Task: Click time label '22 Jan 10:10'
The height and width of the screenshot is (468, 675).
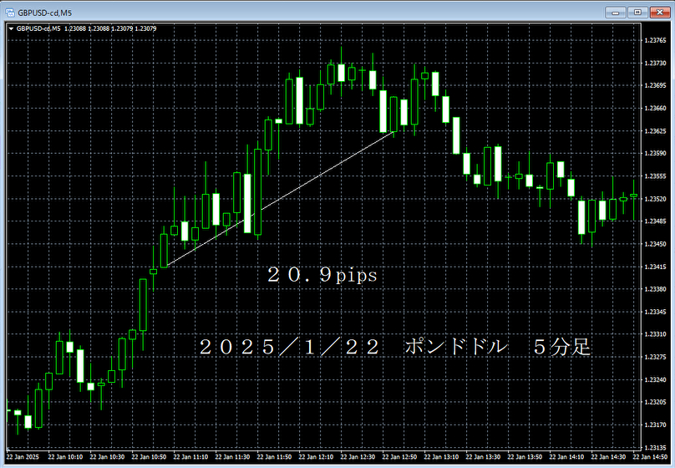Action: [x=65, y=457]
